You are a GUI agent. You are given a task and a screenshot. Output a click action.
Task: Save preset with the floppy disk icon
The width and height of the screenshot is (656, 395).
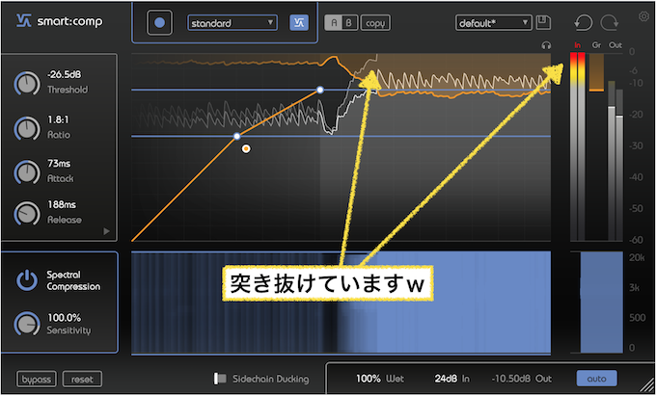tap(543, 22)
